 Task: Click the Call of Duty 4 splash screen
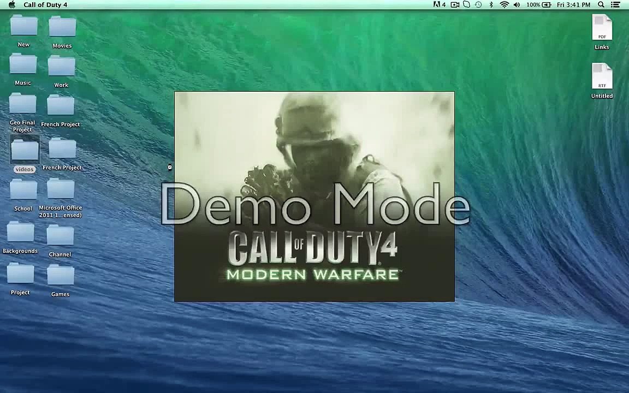[x=314, y=196]
